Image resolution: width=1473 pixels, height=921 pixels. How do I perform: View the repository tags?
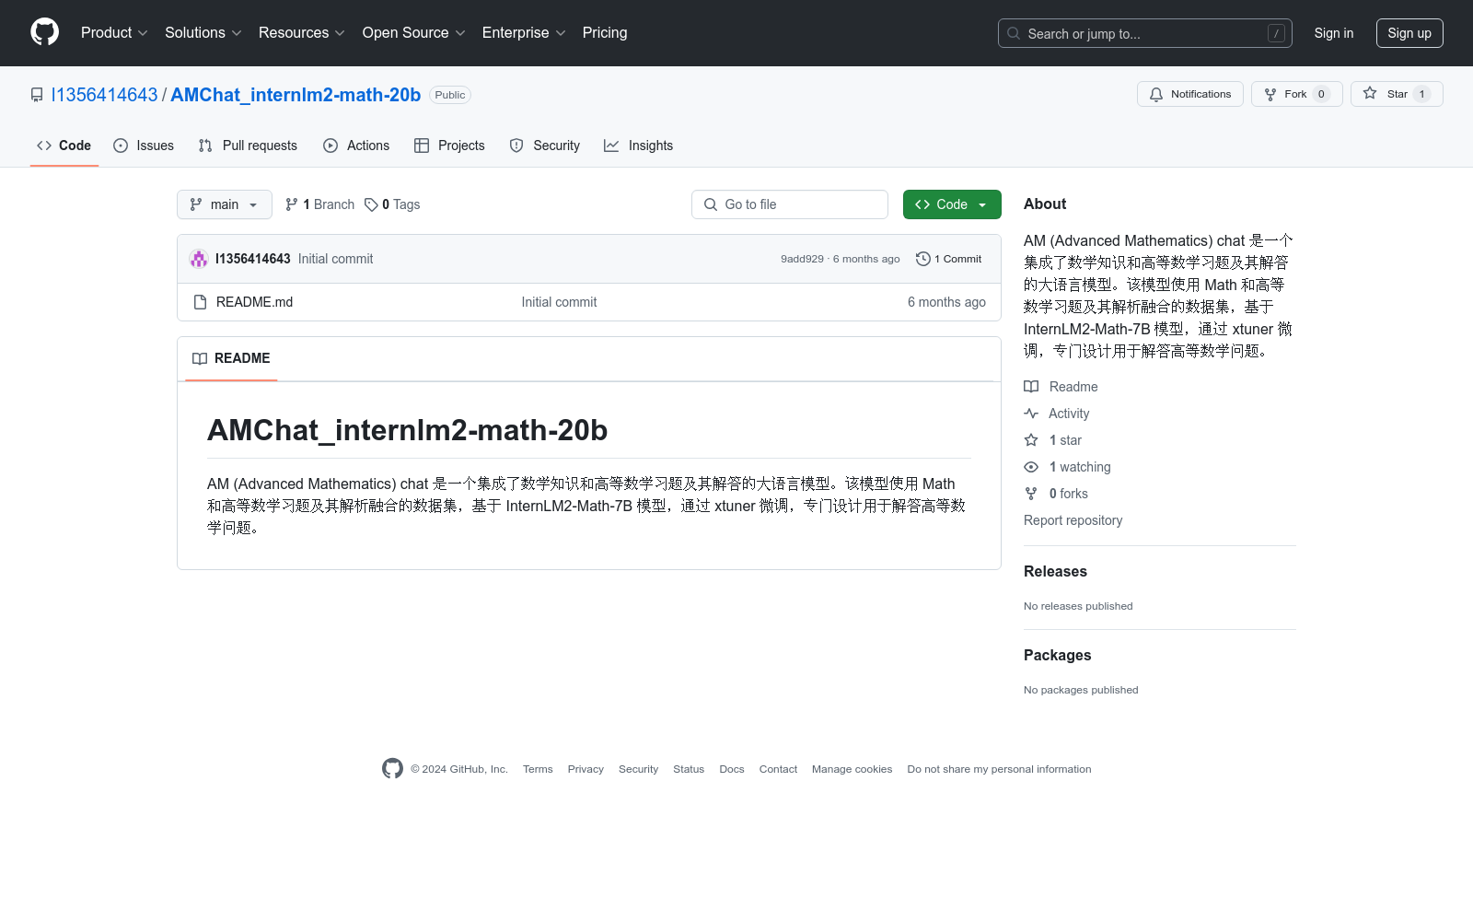392,204
